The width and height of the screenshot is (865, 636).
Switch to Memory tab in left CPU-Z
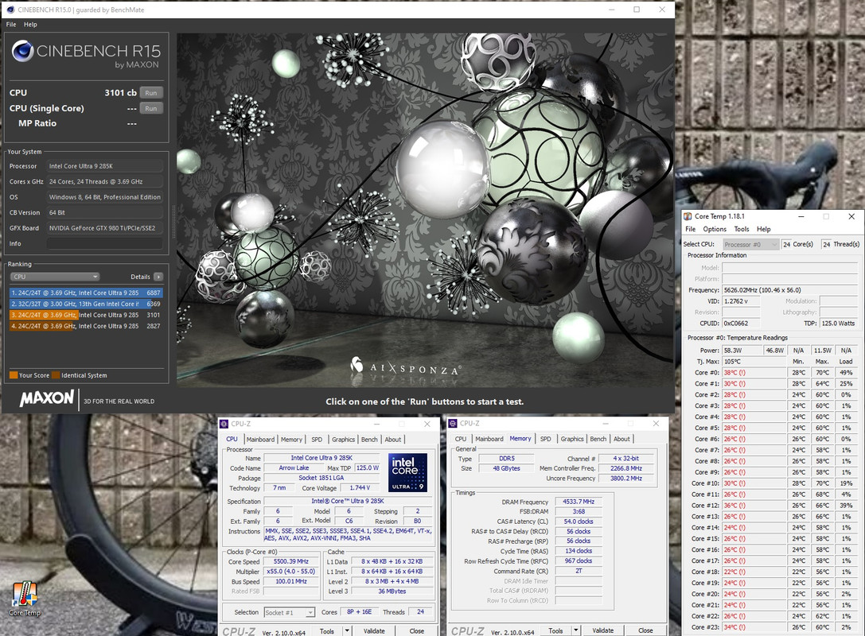click(291, 440)
